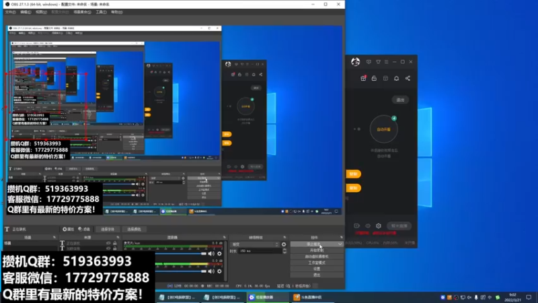Click the 选择颜色 button

[134, 229]
